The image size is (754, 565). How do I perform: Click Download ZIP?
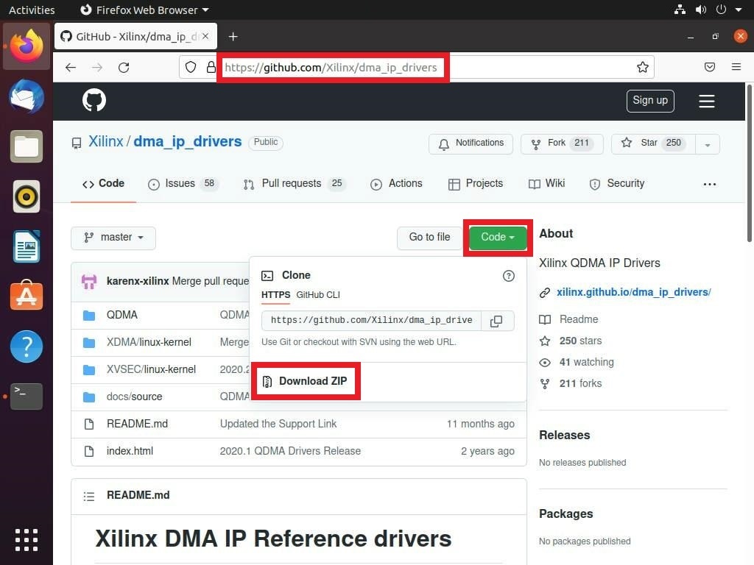tap(305, 382)
